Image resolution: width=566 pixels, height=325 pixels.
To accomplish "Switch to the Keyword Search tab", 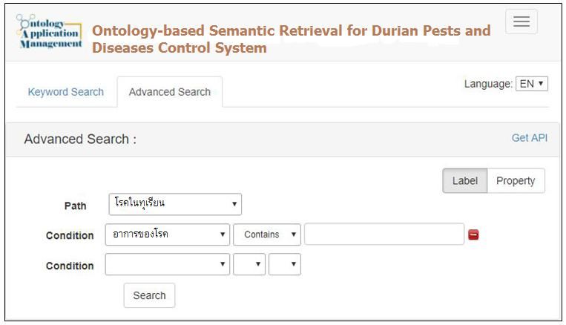I will click(66, 92).
